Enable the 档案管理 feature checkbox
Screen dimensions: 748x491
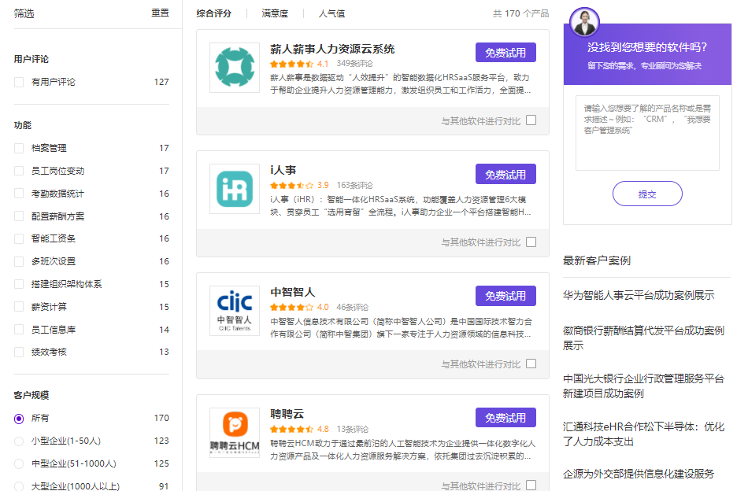point(19,148)
